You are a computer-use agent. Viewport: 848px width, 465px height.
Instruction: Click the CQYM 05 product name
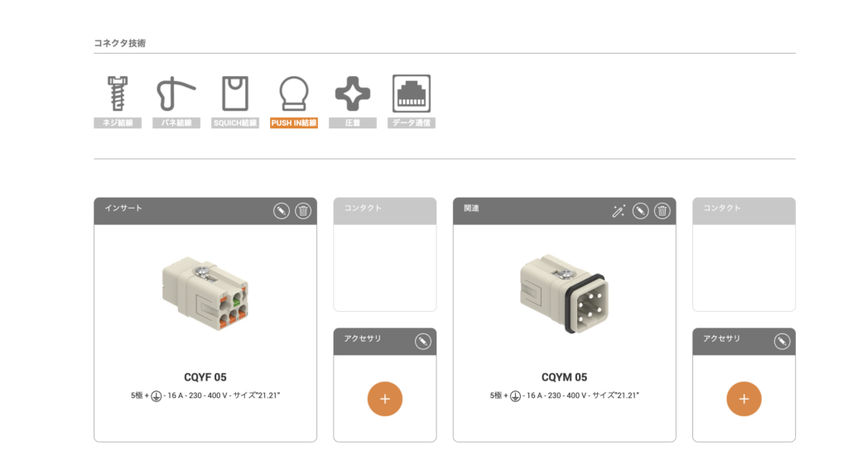pyautogui.click(x=564, y=377)
